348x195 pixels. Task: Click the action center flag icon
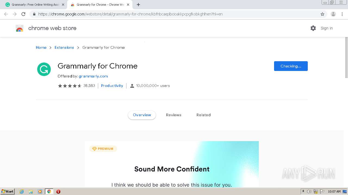click(322, 191)
